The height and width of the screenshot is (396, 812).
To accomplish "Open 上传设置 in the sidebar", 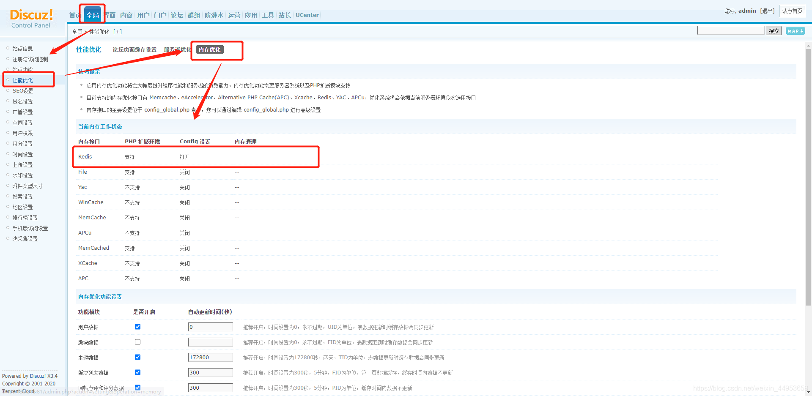I will (23, 165).
